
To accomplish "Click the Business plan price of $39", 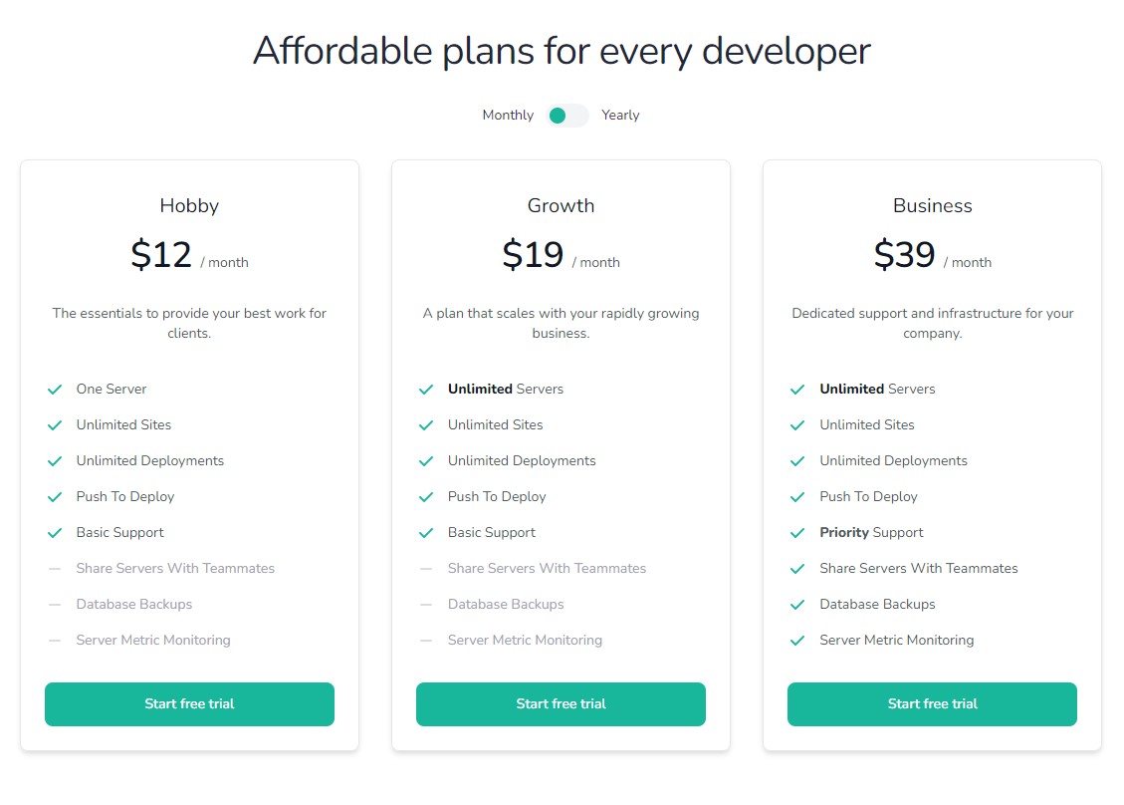I will [904, 254].
